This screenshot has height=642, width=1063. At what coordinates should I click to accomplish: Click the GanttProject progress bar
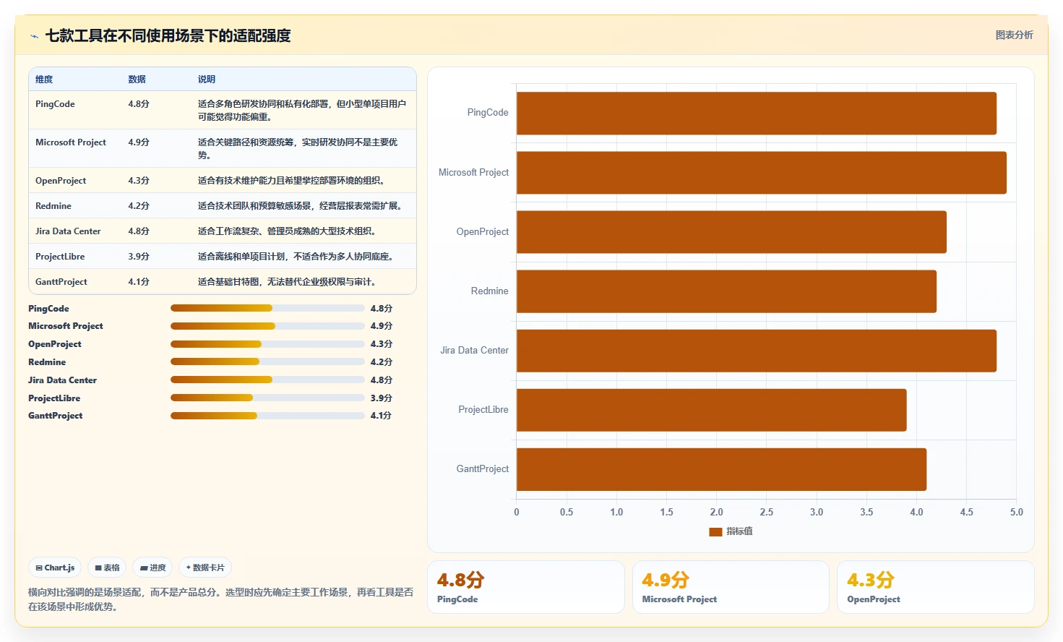(x=267, y=416)
